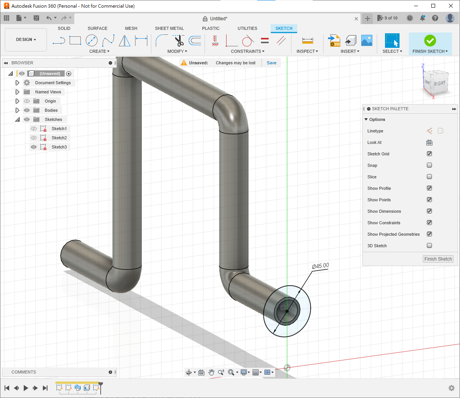Open the DESIGN workspace dropdown
This screenshot has height=398, width=460.
click(x=26, y=40)
